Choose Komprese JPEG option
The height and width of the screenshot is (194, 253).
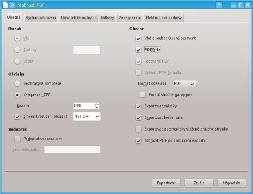click(x=17, y=95)
